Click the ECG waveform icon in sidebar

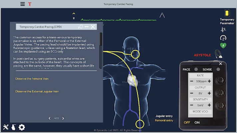tap(223, 29)
